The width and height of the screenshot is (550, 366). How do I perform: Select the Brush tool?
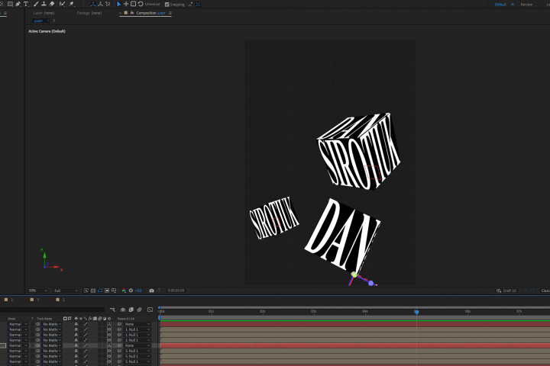36,5
